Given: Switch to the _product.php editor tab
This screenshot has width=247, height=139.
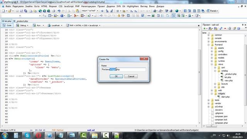Looking at the screenshot, I should point(20,21).
